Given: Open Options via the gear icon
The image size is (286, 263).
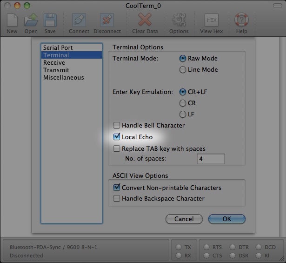Looking at the screenshot, I should pos(179,20).
